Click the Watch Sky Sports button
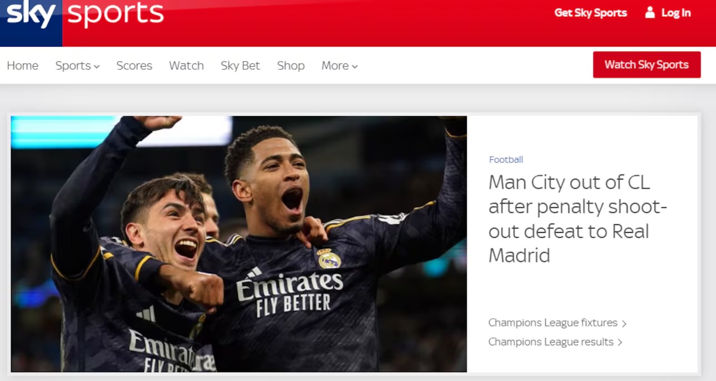This screenshot has height=381, width=716. [x=647, y=64]
